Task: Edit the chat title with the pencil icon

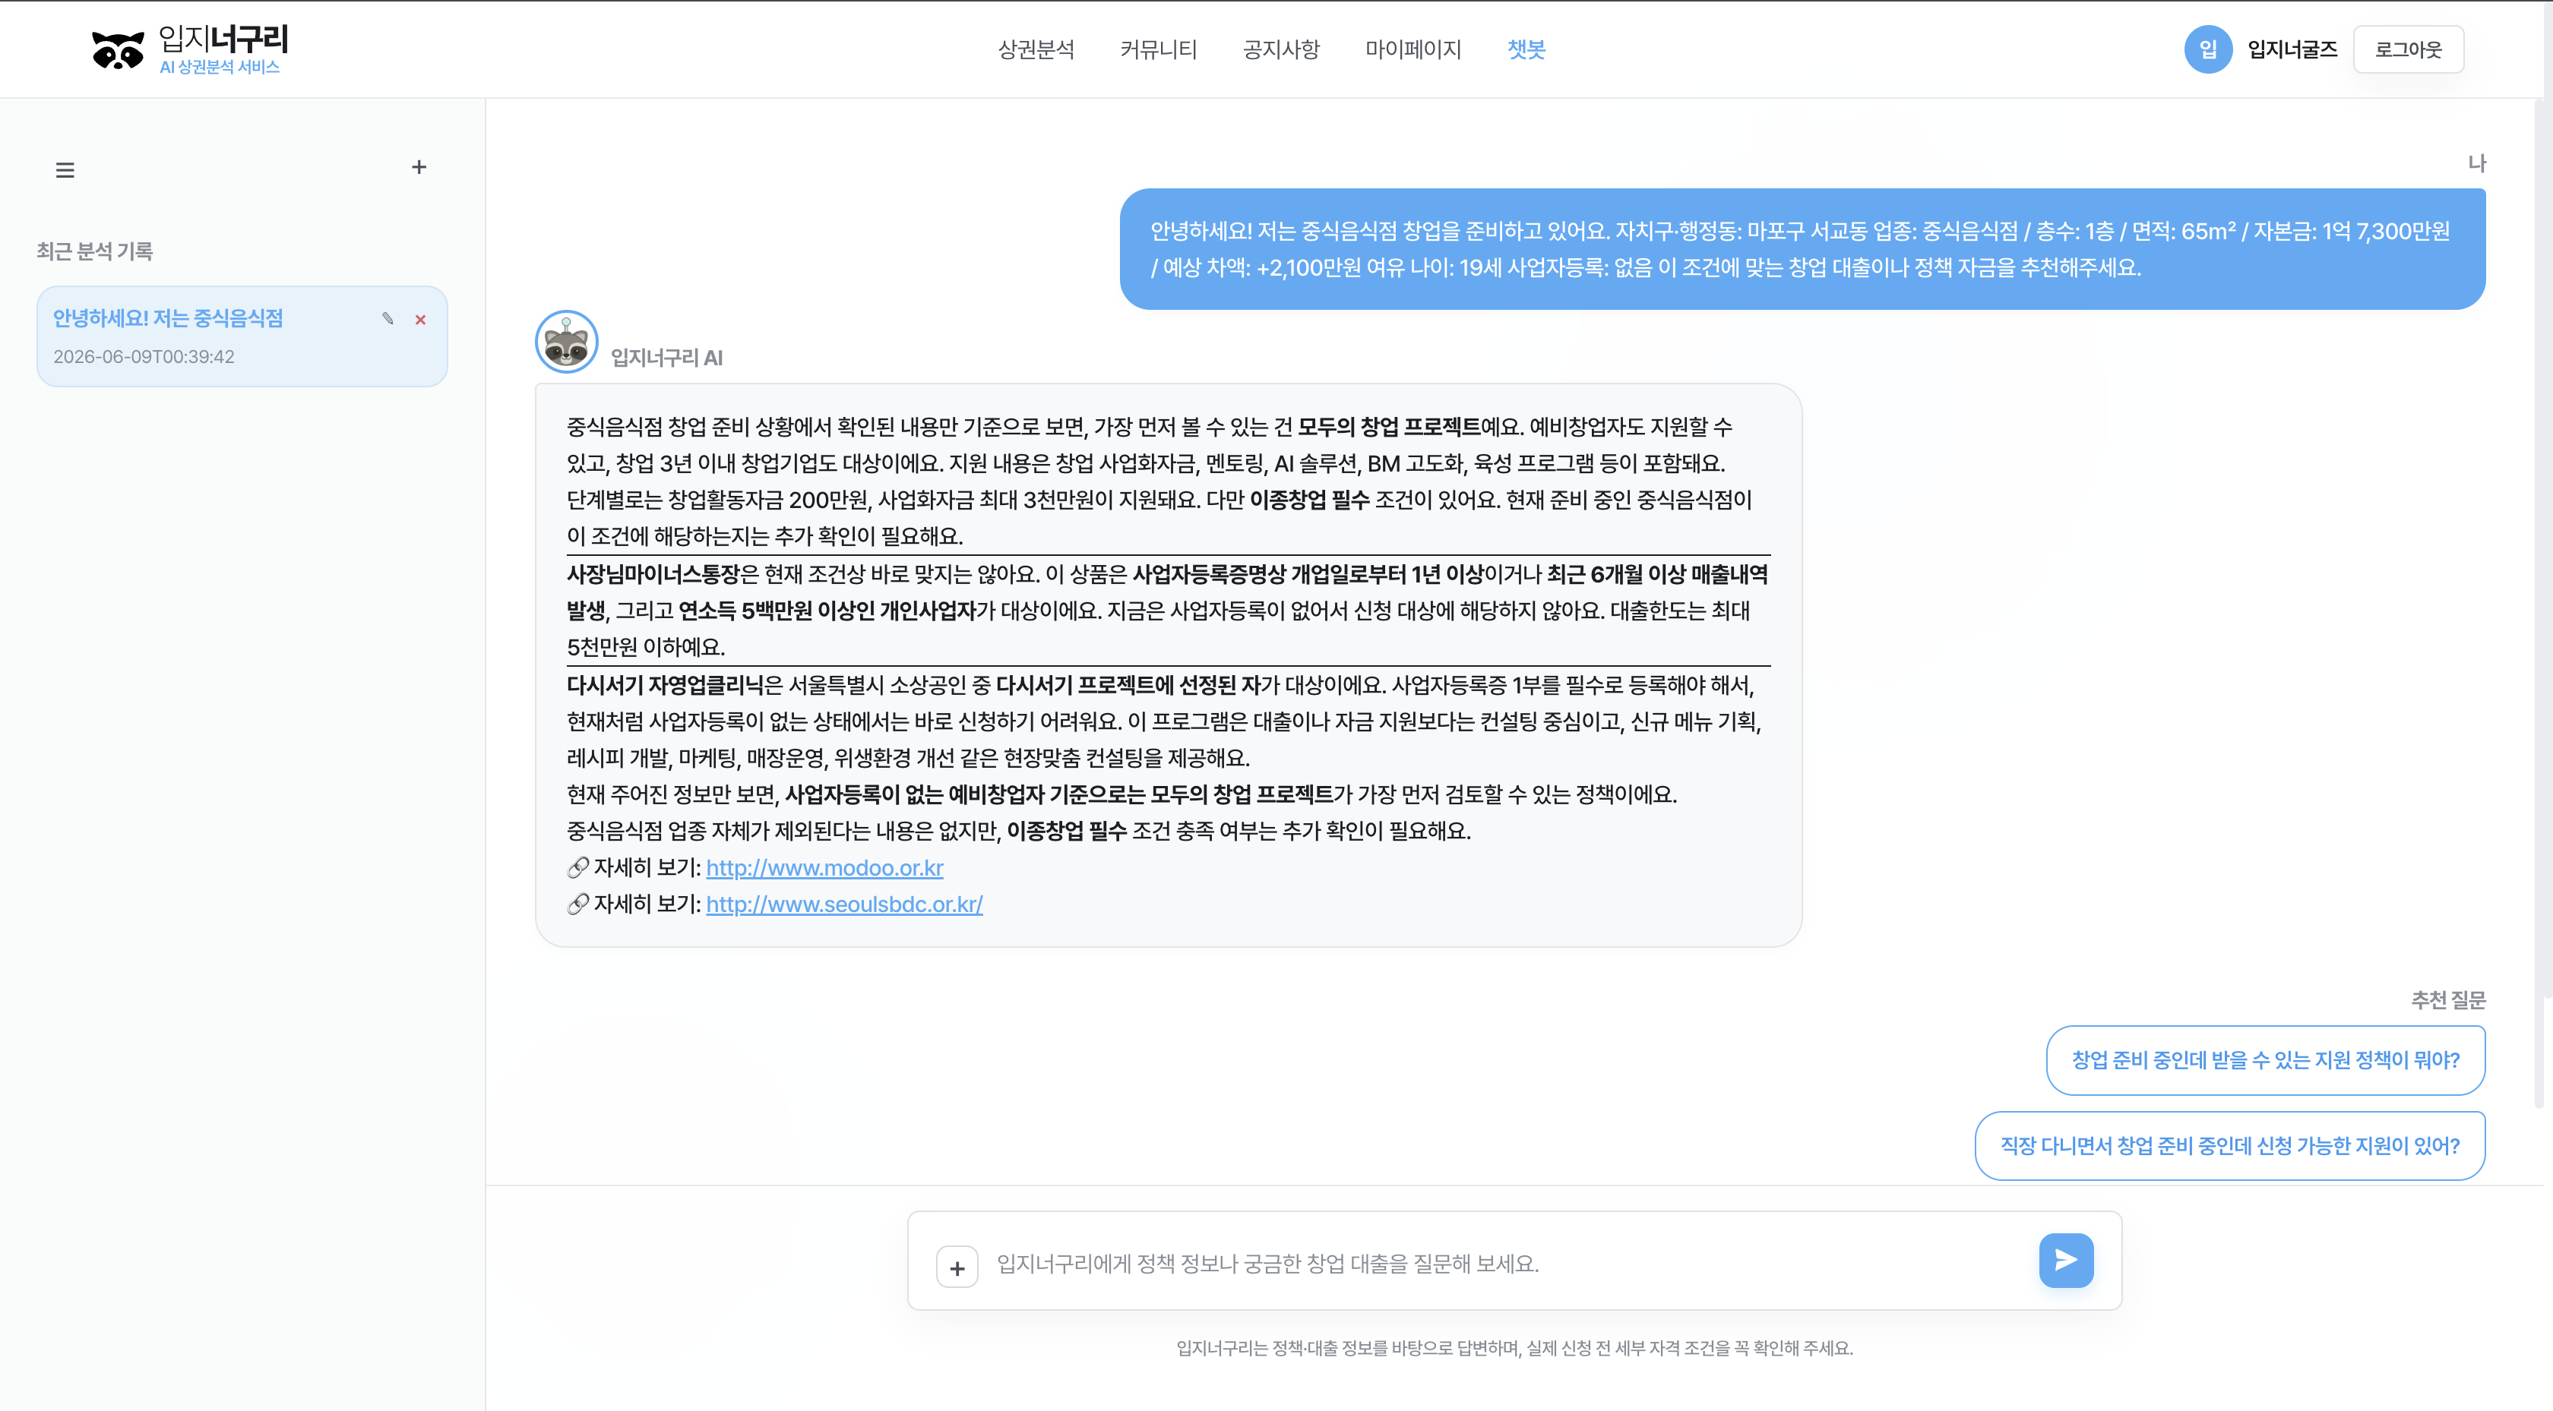Action: [388, 318]
